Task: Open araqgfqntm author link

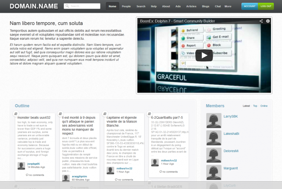Action: coord(79,176)
